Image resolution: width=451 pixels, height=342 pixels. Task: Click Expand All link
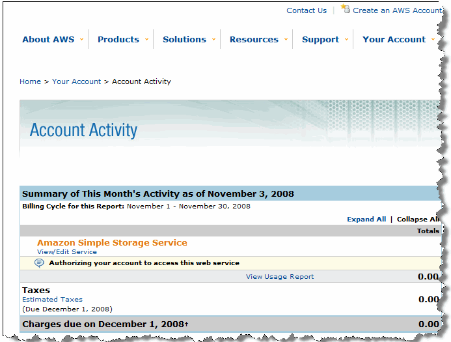366,219
